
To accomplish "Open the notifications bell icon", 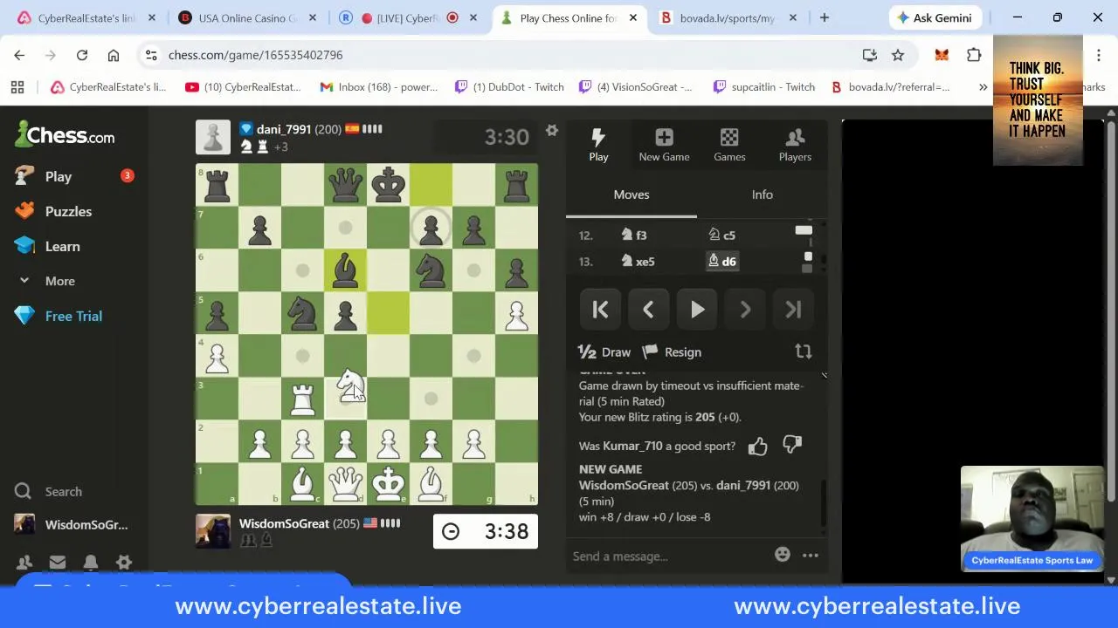I will pos(91,563).
